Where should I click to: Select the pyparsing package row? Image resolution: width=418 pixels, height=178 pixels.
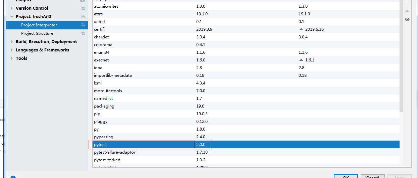pyautogui.click(x=246, y=137)
